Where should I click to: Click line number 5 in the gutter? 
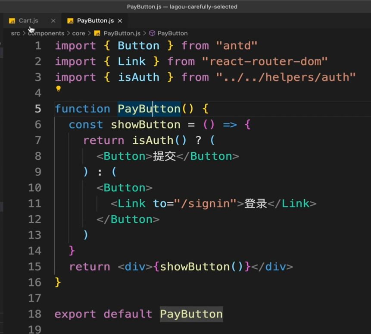[x=38, y=109]
